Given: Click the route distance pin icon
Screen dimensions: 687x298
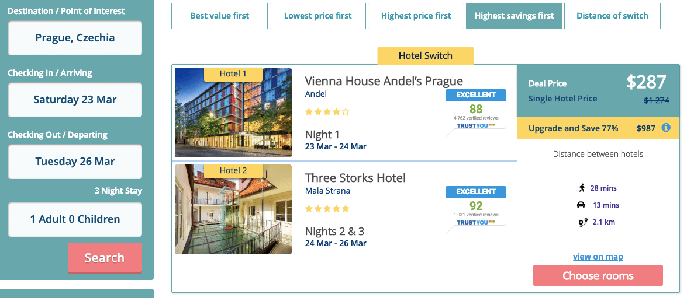Looking at the screenshot, I should click(x=581, y=222).
